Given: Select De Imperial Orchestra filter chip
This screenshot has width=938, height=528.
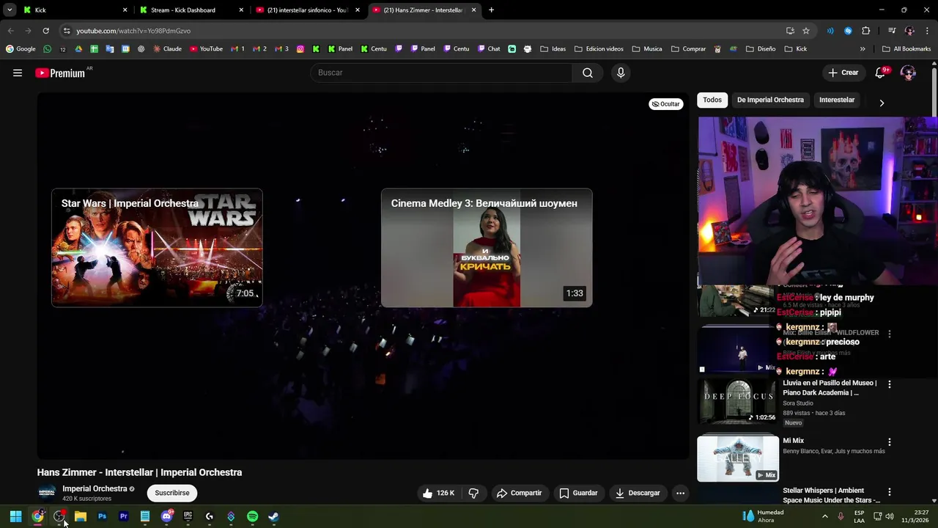Looking at the screenshot, I should coord(770,100).
